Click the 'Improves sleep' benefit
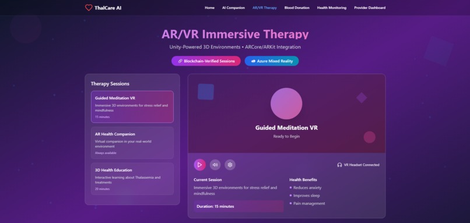The image size is (470, 223). click(x=307, y=196)
